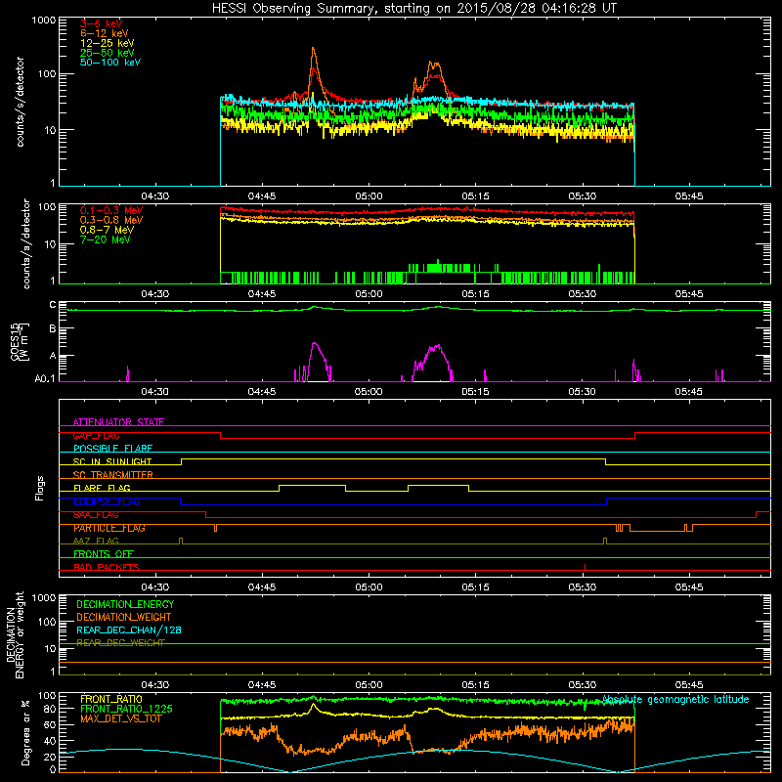Select the 6-12 keV legend label
Screen dimensions: 782x782
click(x=105, y=33)
